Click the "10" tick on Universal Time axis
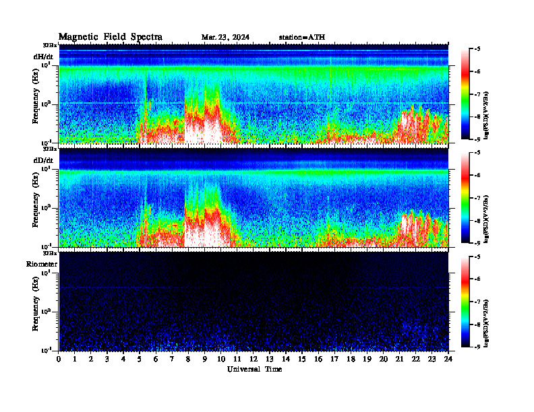 click(x=220, y=359)
